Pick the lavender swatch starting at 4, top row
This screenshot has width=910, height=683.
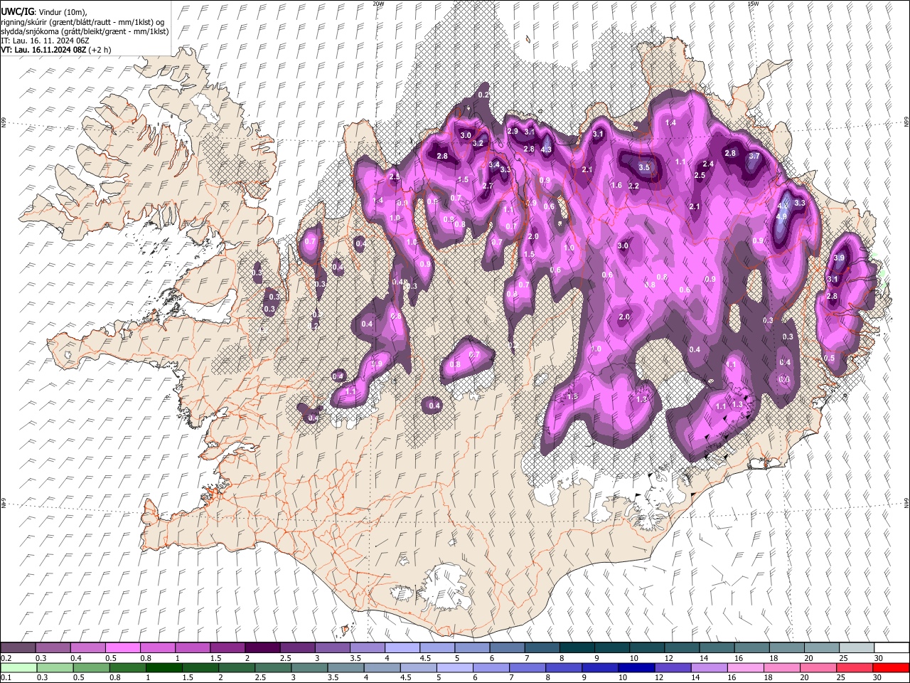(x=402, y=648)
